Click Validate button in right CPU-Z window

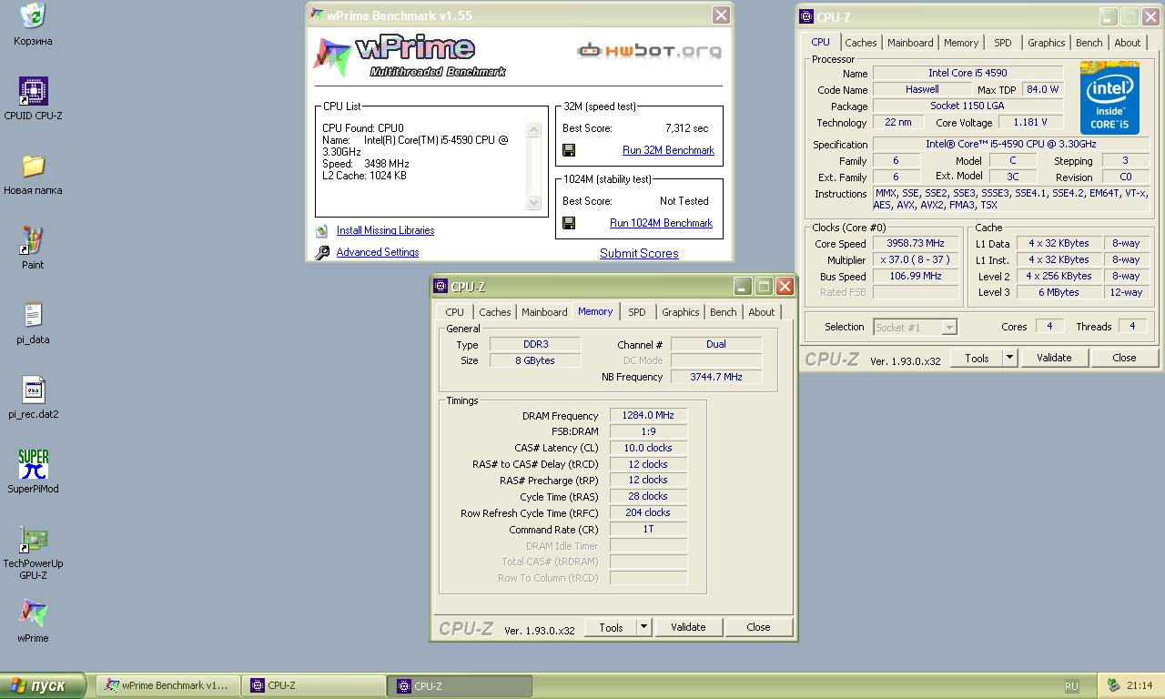pos(1054,358)
